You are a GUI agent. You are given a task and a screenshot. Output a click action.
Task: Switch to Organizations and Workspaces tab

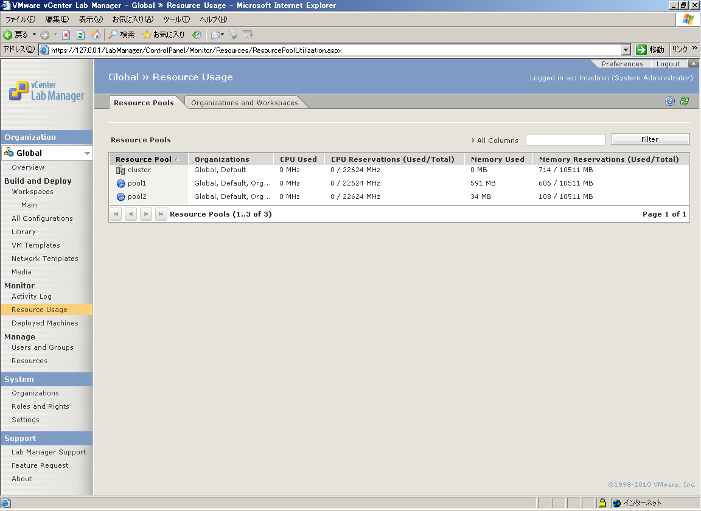point(245,103)
